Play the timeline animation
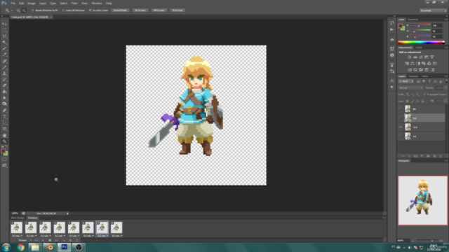The image size is (449, 252). click(x=50, y=240)
